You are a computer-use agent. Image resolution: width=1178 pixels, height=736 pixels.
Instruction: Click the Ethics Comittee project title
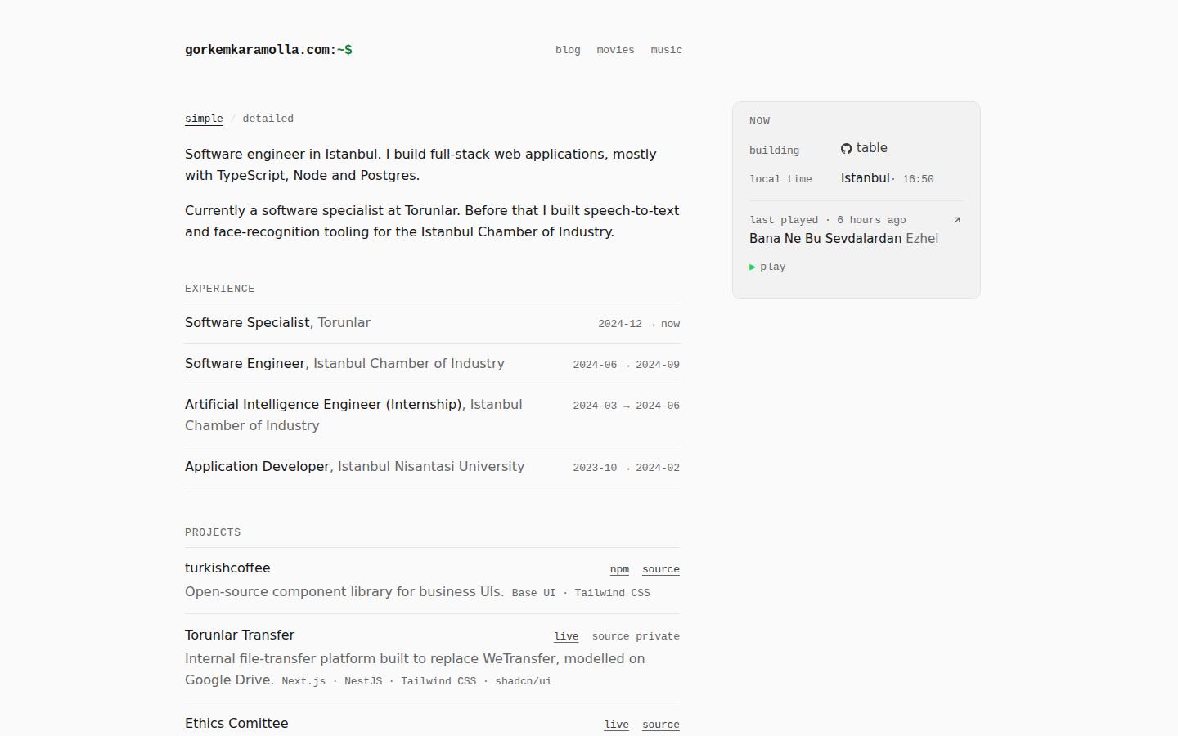point(236,724)
